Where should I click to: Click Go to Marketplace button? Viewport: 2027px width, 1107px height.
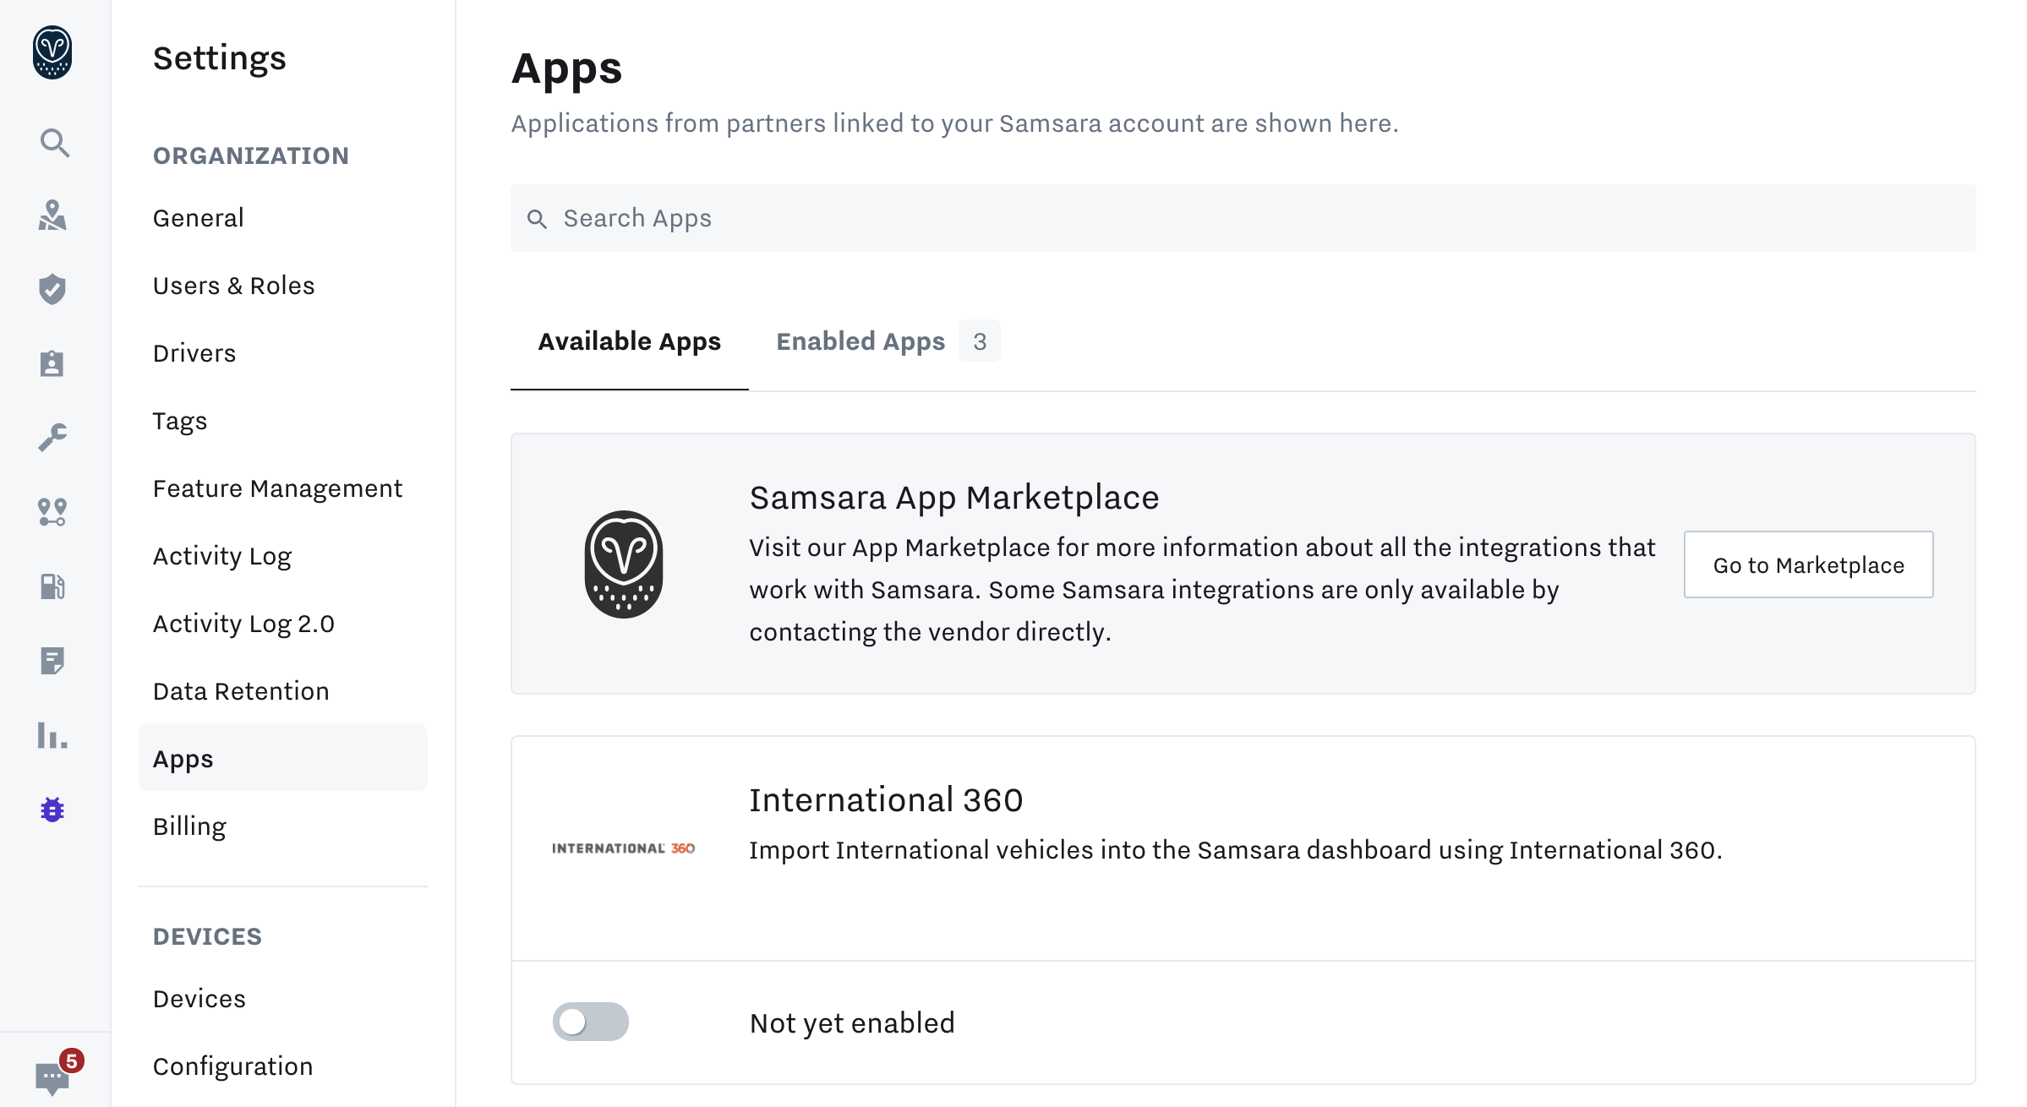[1807, 563]
